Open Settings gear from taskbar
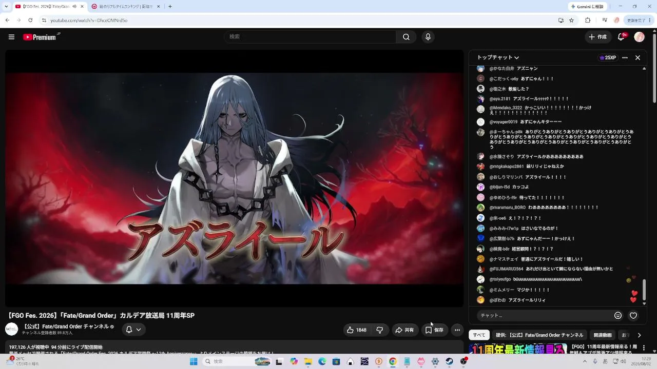 pyautogui.click(x=435, y=361)
